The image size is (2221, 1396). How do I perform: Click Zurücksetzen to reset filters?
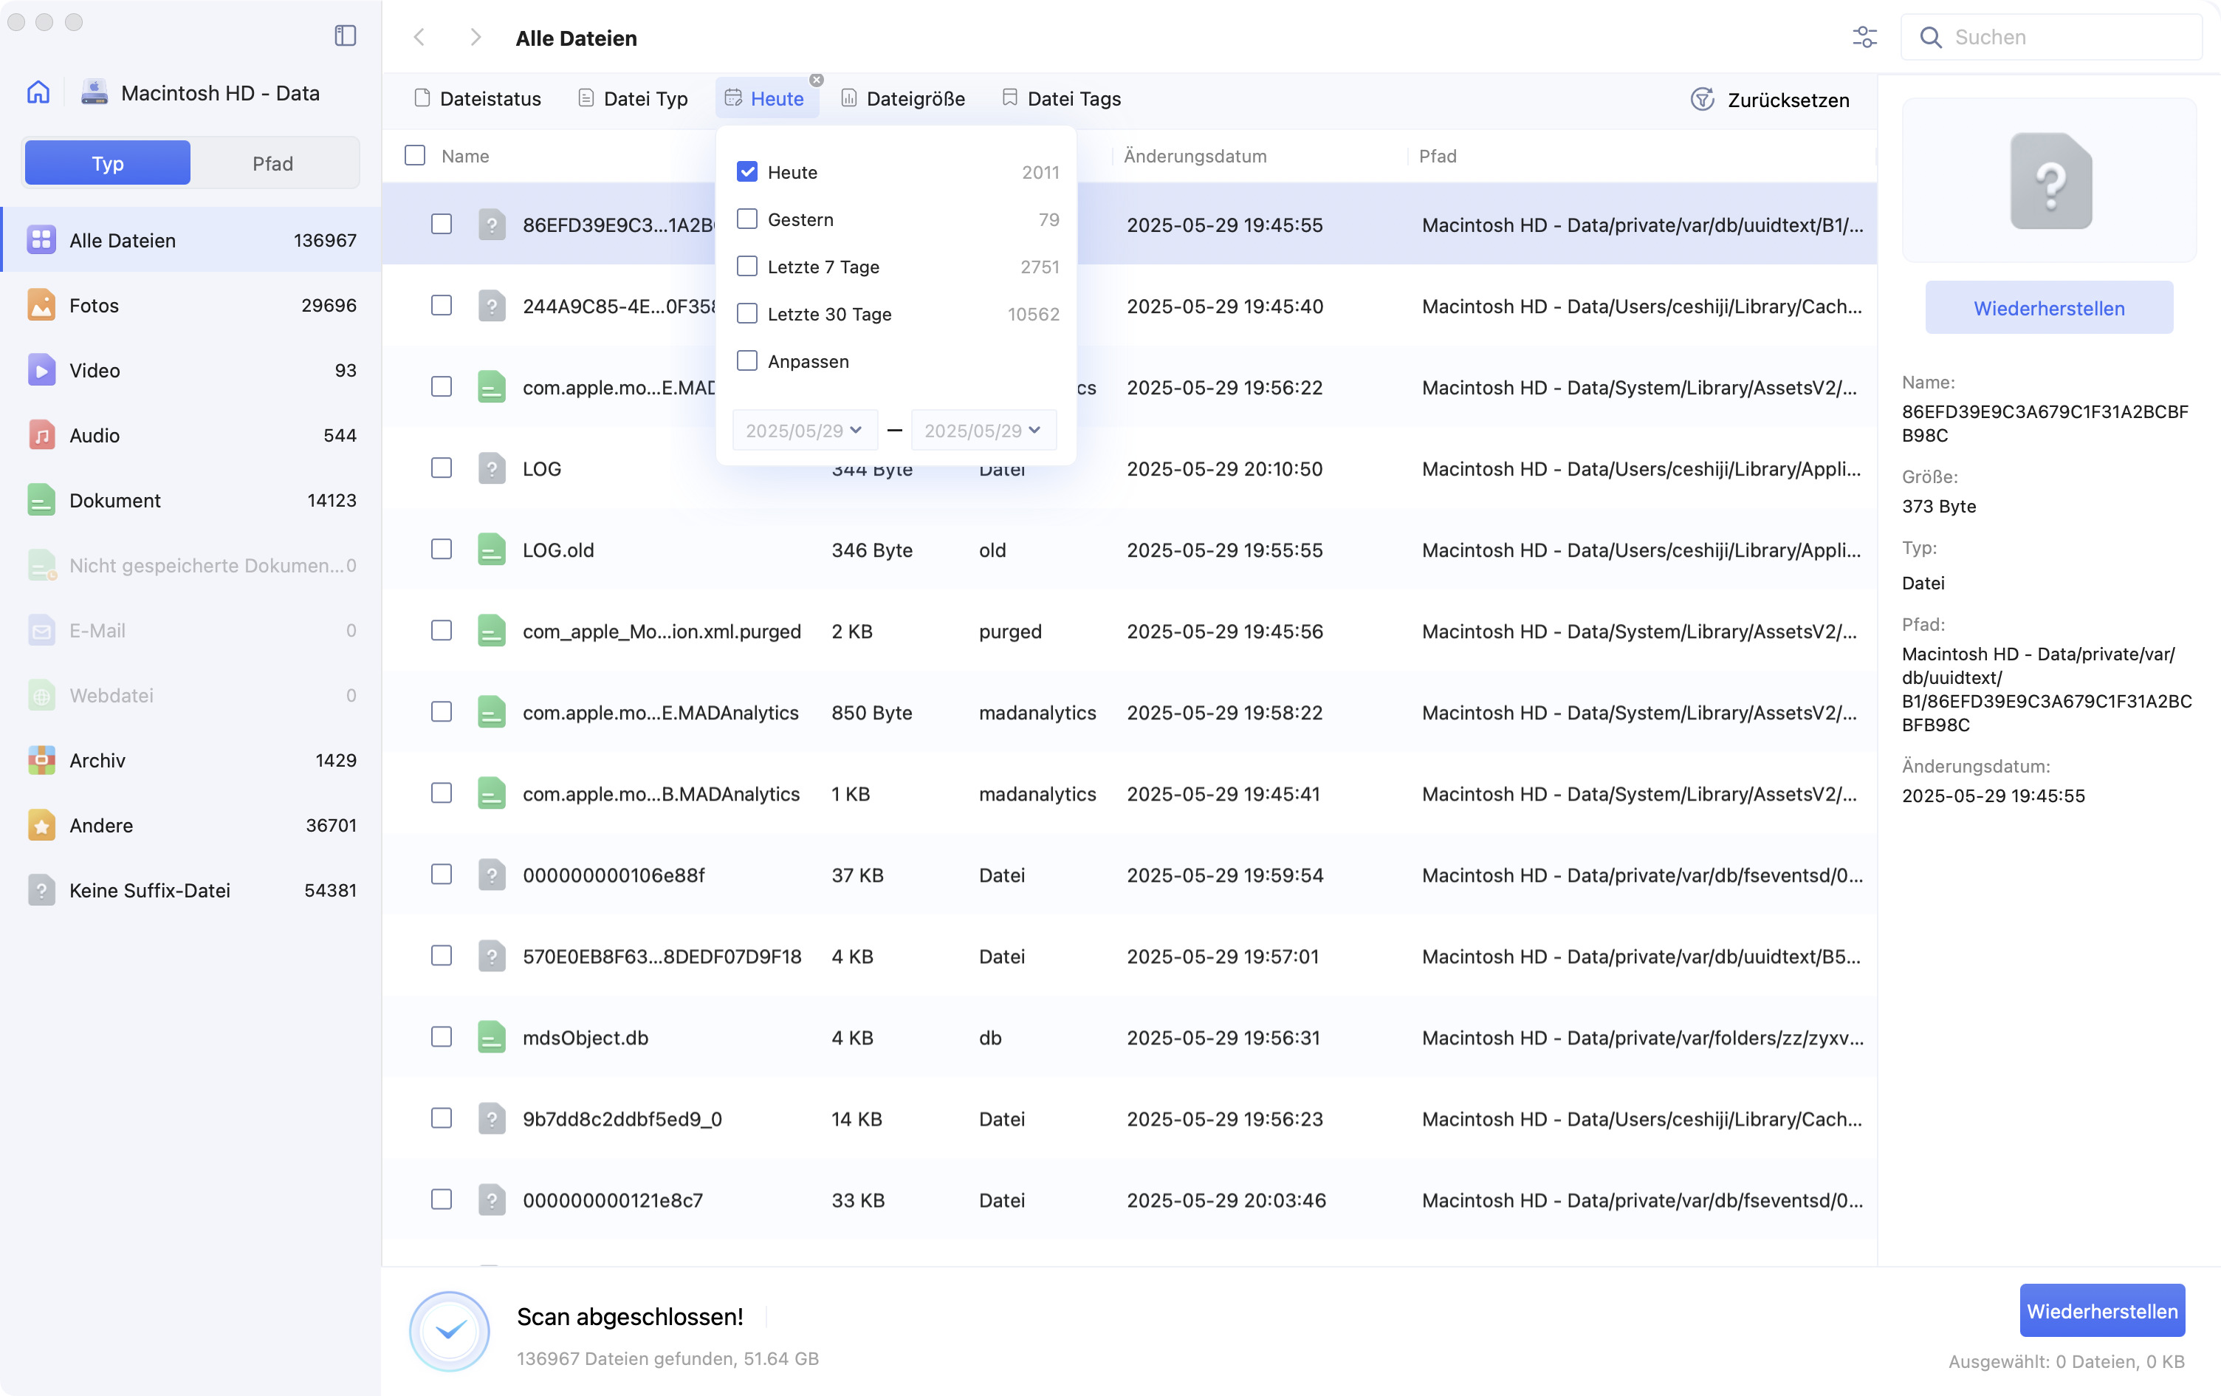(x=1770, y=100)
